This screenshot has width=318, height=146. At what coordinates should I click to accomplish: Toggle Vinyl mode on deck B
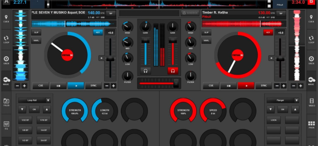(x=206, y=41)
